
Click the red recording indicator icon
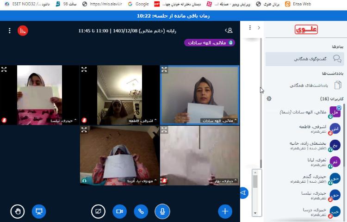(x=23, y=31)
